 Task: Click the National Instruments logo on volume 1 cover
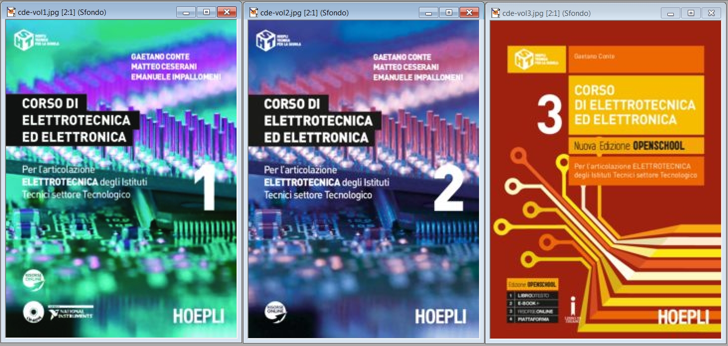pos(71,313)
